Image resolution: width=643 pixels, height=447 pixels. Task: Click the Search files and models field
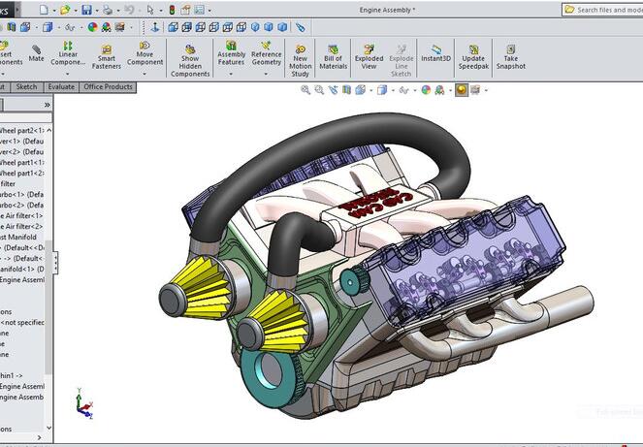coord(608,10)
